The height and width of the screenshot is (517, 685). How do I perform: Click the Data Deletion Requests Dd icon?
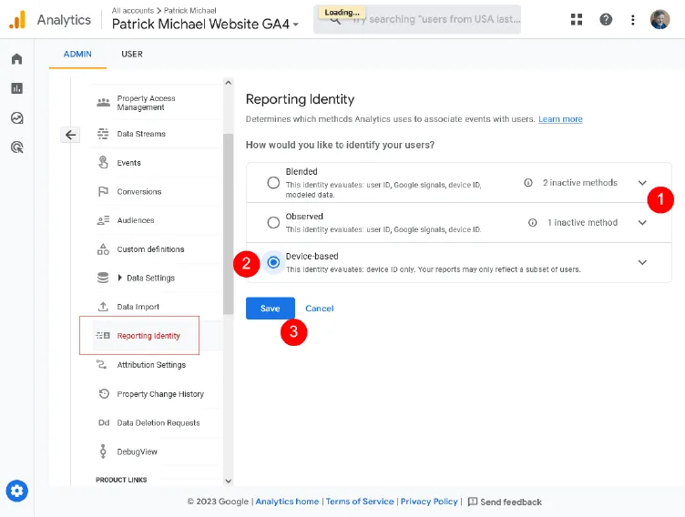click(x=104, y=422)
